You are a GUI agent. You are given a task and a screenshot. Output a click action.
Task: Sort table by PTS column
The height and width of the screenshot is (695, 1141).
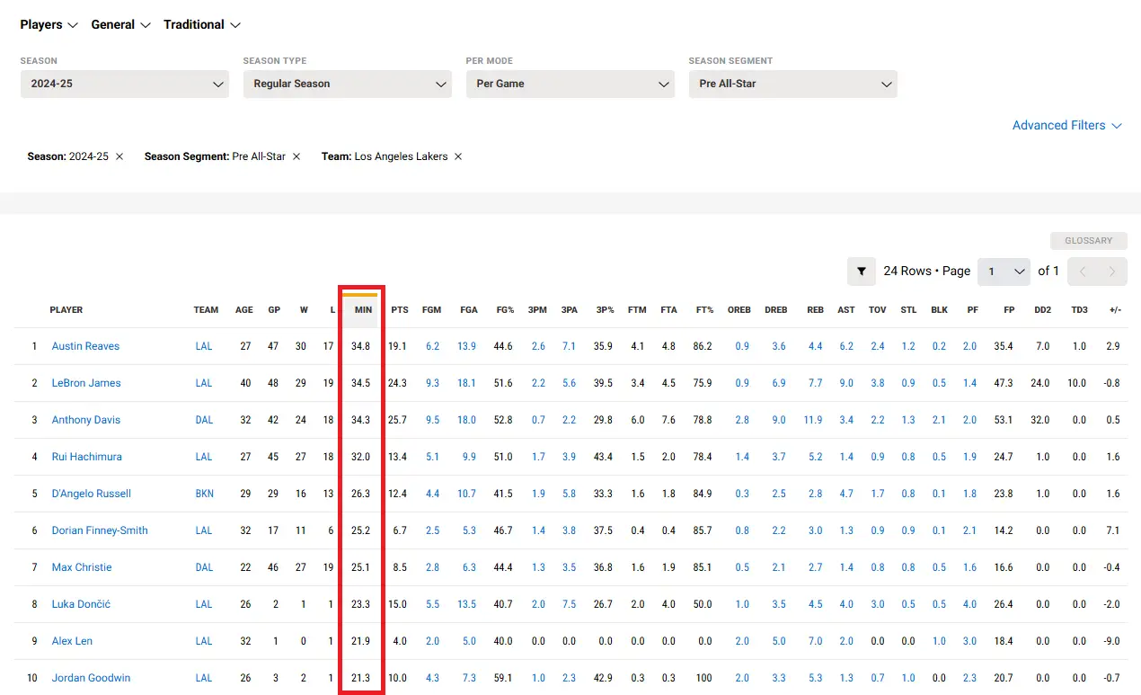point(400,309)
